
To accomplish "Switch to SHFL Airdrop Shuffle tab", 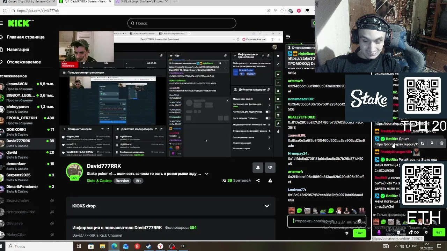I will 142,2.
